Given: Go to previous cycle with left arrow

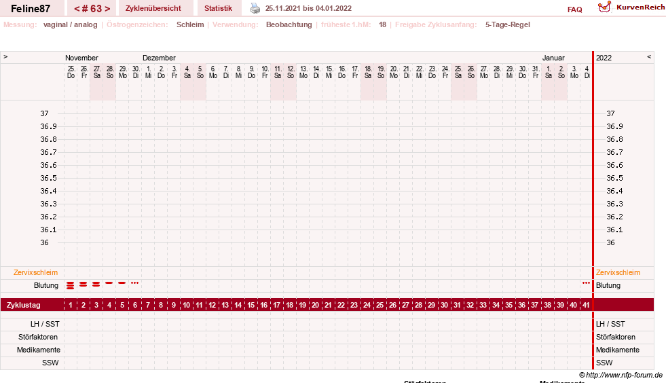Looking at the screenshot, I should 77,9.
